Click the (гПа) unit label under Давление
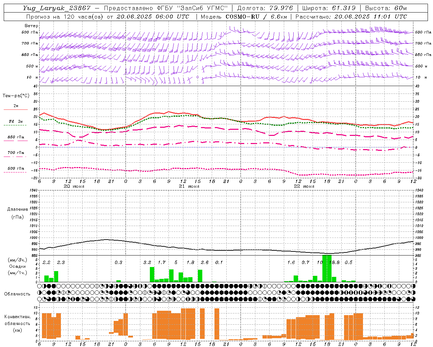The image size is (433, 347). (x=18, y=217)
